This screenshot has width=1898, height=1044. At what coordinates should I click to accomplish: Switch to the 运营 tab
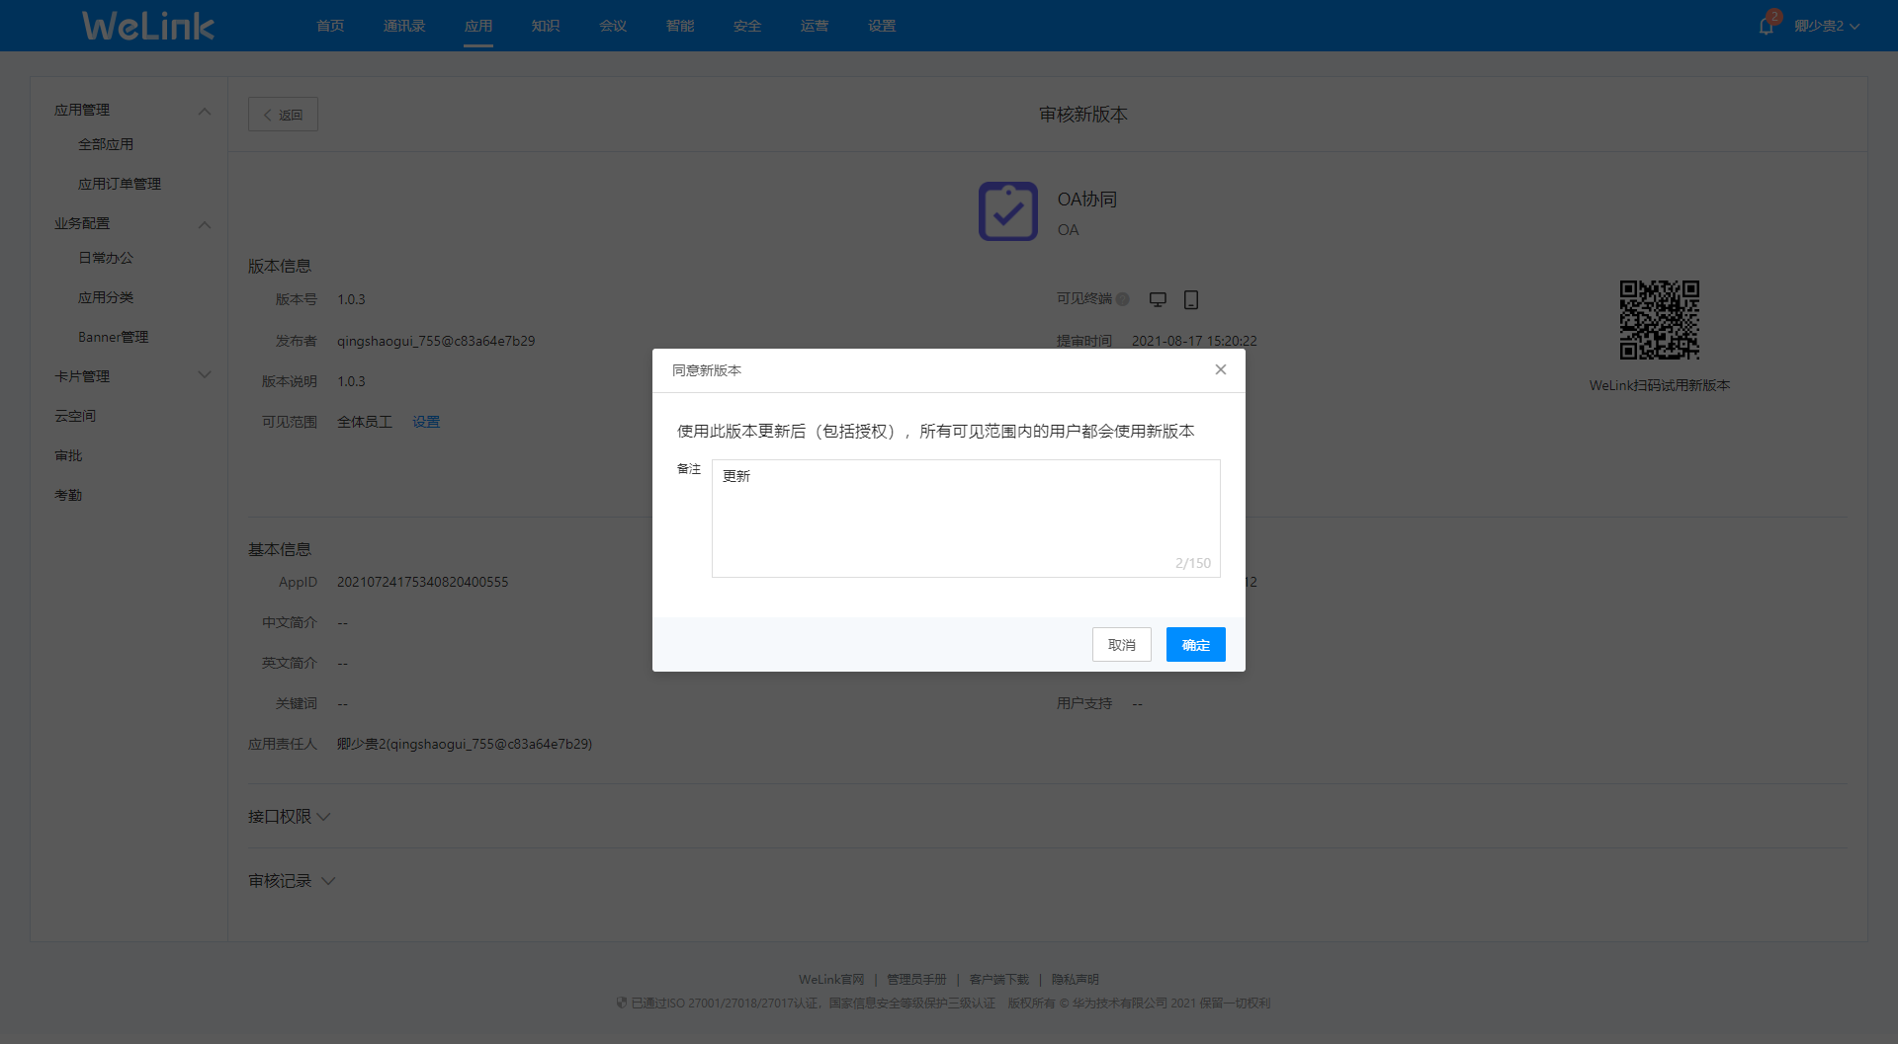[815, 26]
